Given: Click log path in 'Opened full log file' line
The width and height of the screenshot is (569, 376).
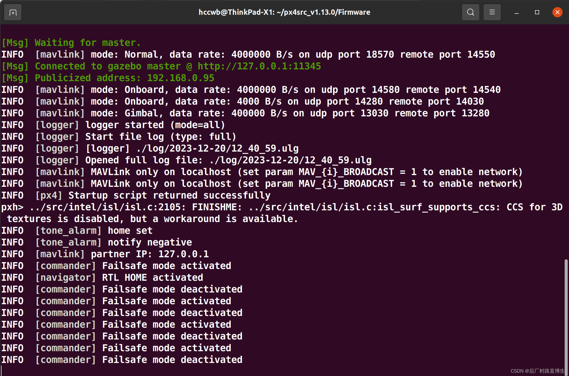Looking at the screenshot, I should [x=290, y=160].
